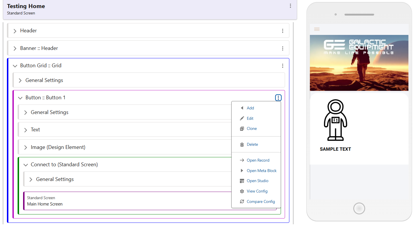
Task: Open the Header row three-dot menu
Action: (x=282, y=31)
